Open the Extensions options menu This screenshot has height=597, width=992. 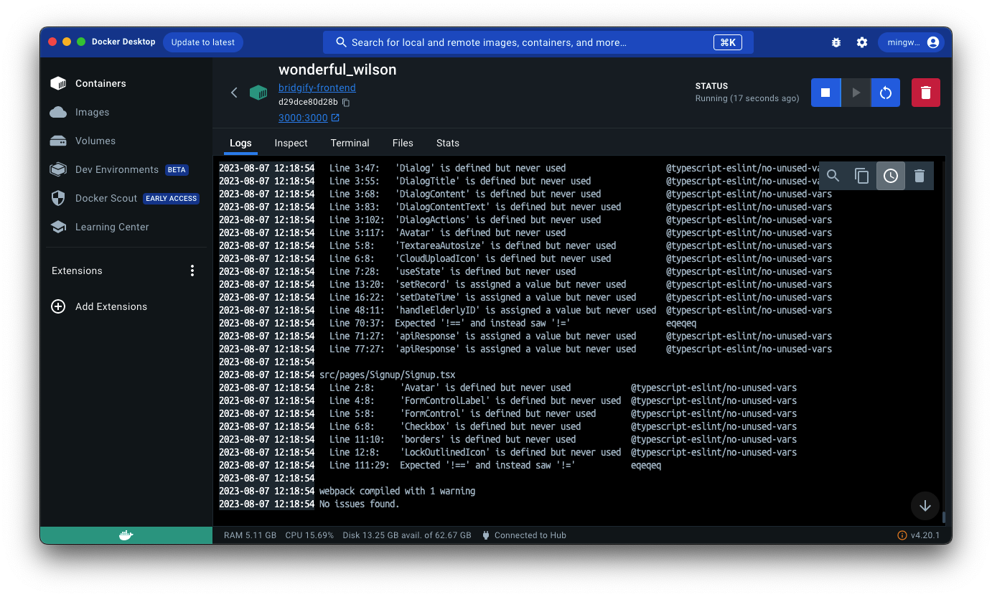(192, 271)
